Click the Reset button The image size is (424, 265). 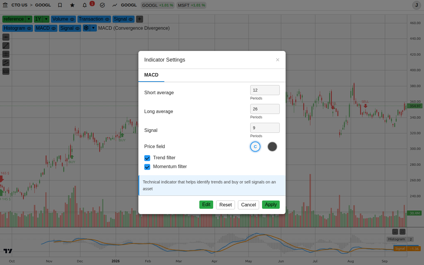[226, 205]
